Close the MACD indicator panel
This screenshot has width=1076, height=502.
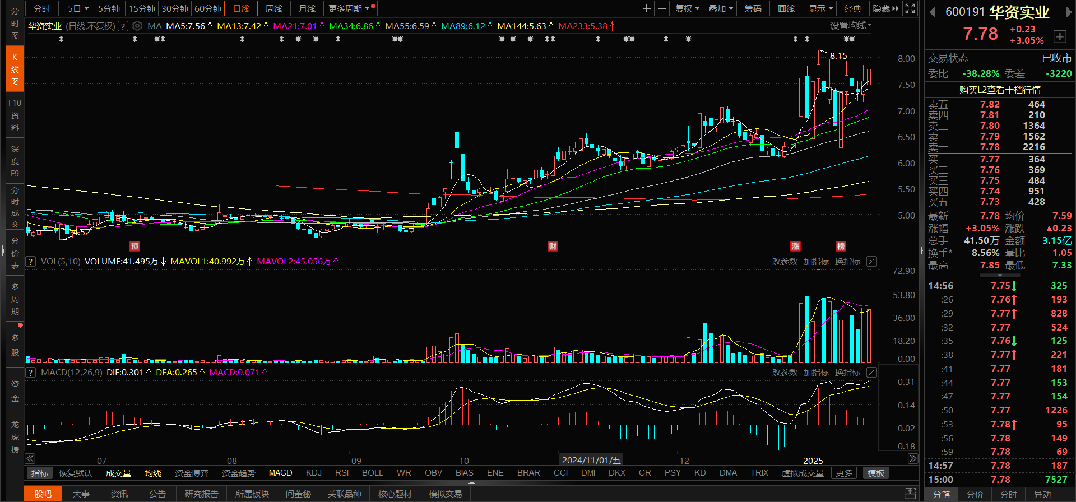(x=871, y=372)
